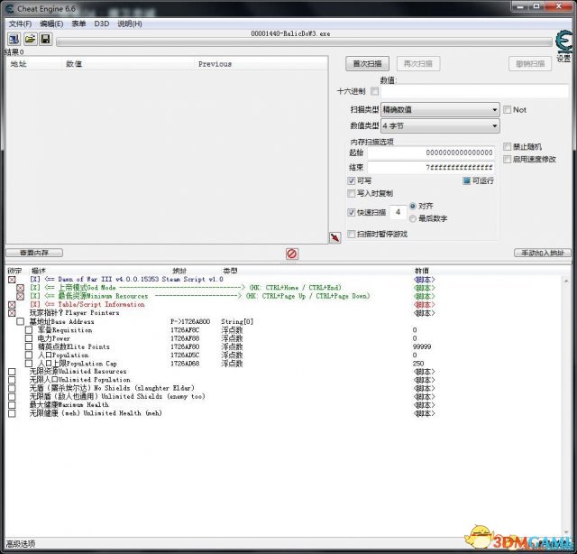Click the address list scroll up arrow

point(566,282)
